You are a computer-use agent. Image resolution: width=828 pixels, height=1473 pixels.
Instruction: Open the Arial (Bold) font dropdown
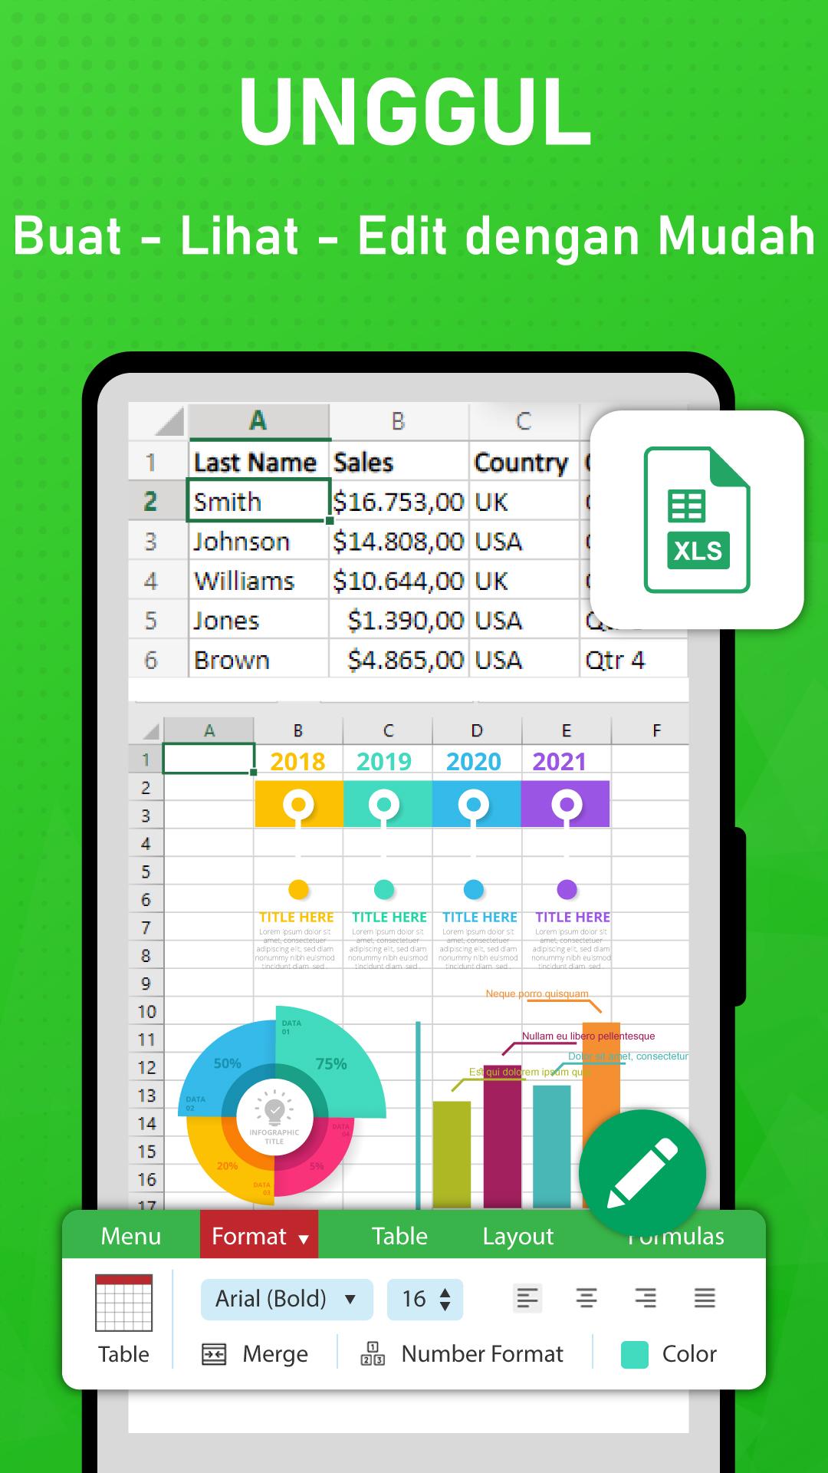(x=287, y=1299)
